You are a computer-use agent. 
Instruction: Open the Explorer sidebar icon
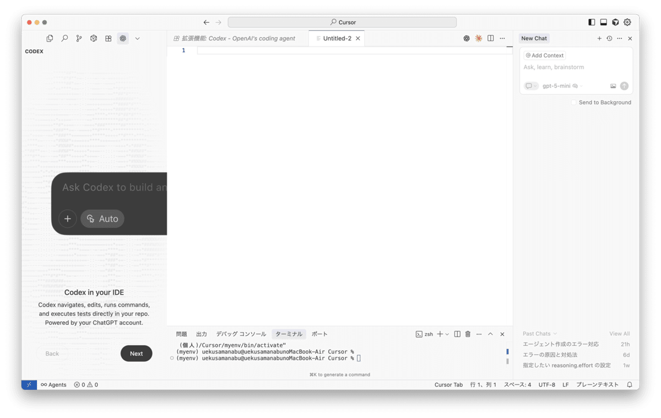tap(50, 38)
